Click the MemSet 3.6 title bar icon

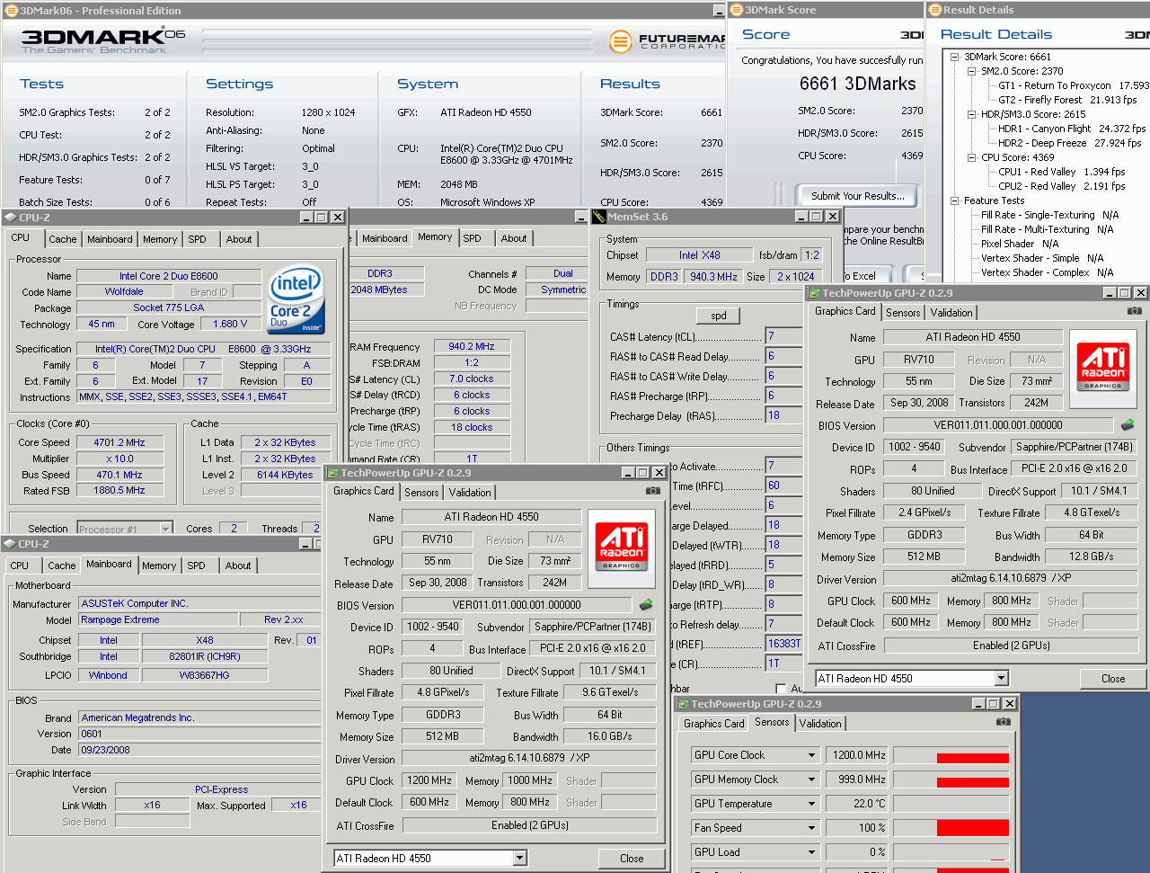coord(599,216)
